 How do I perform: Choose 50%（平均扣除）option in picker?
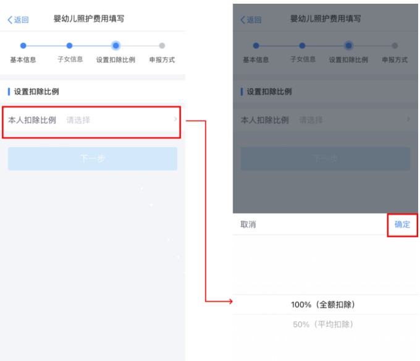323,325
